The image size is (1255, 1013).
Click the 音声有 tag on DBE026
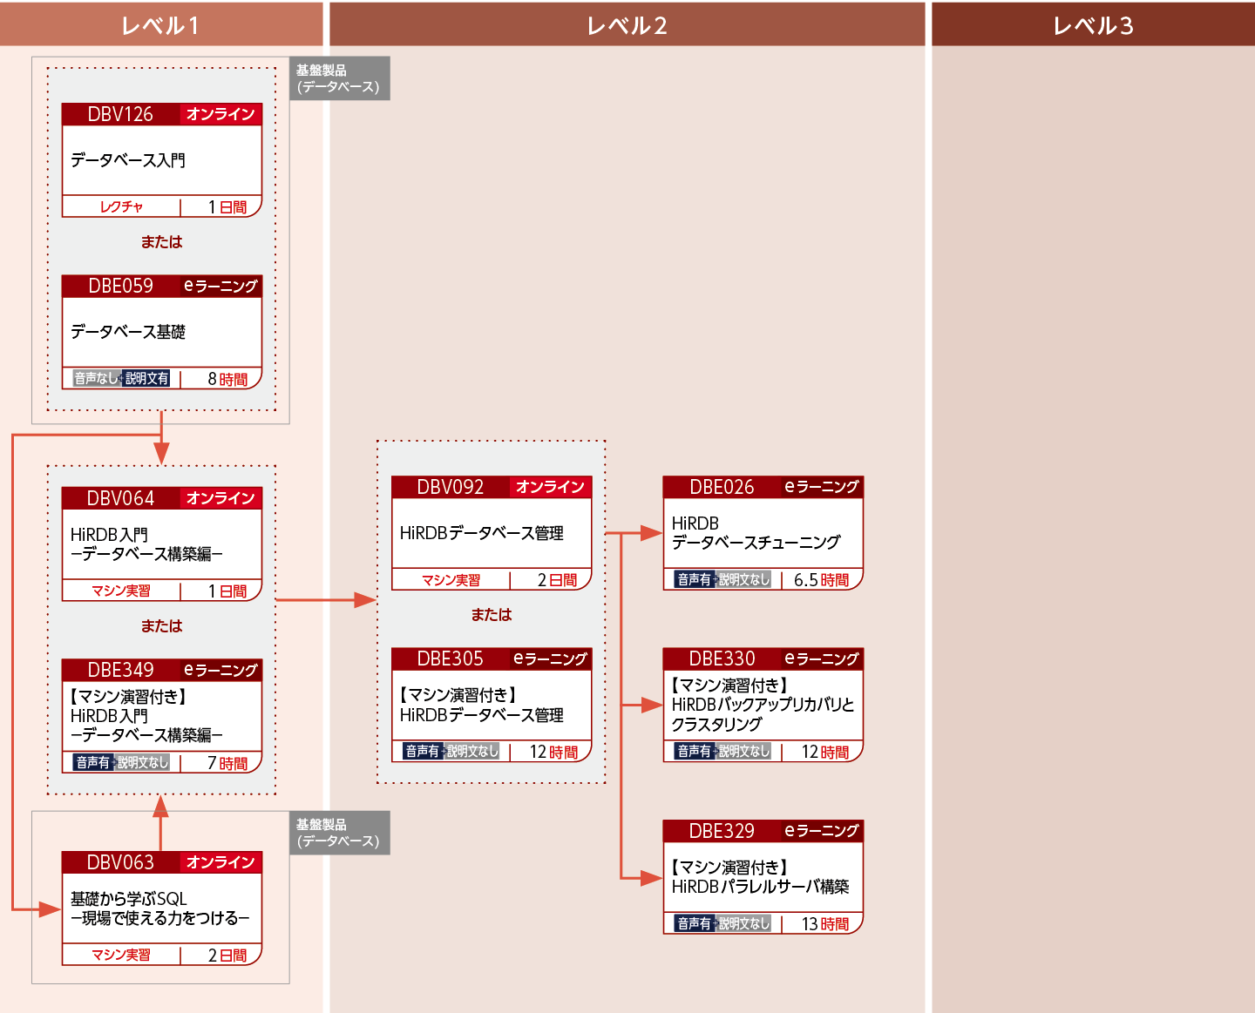pyautogui.click(x=695, y=579)
